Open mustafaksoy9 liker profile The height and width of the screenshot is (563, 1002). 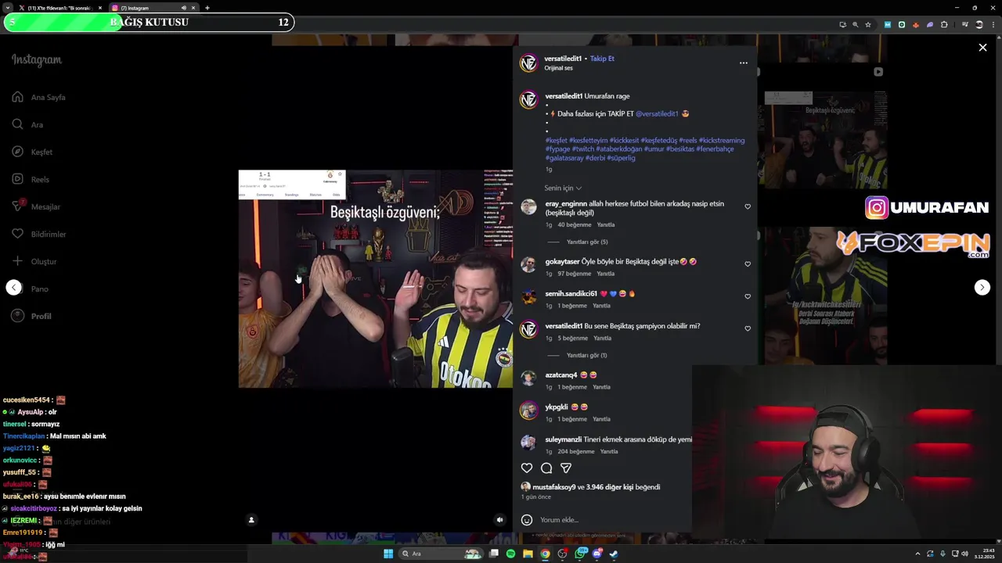click(554, 487)
